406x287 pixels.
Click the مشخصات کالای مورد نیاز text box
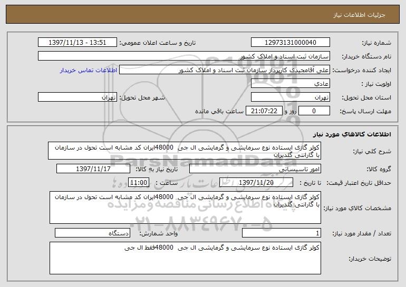click(x=185, y=207)
